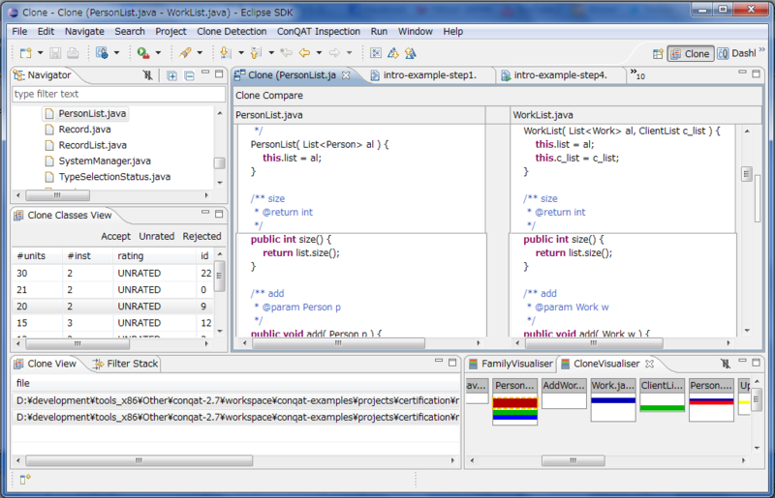Viewport: 775px width, 498px height.
Task: Click the Unrated rating button
Action: point(156,236)
